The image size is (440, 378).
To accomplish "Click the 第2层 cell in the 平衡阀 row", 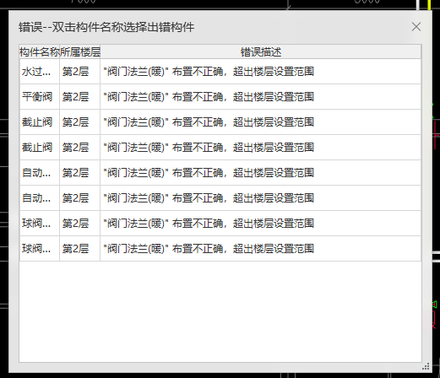I will tap(80, 97).
